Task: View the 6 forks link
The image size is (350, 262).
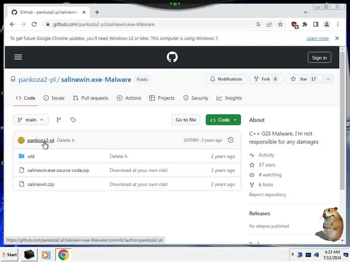Action: point(266,185)
